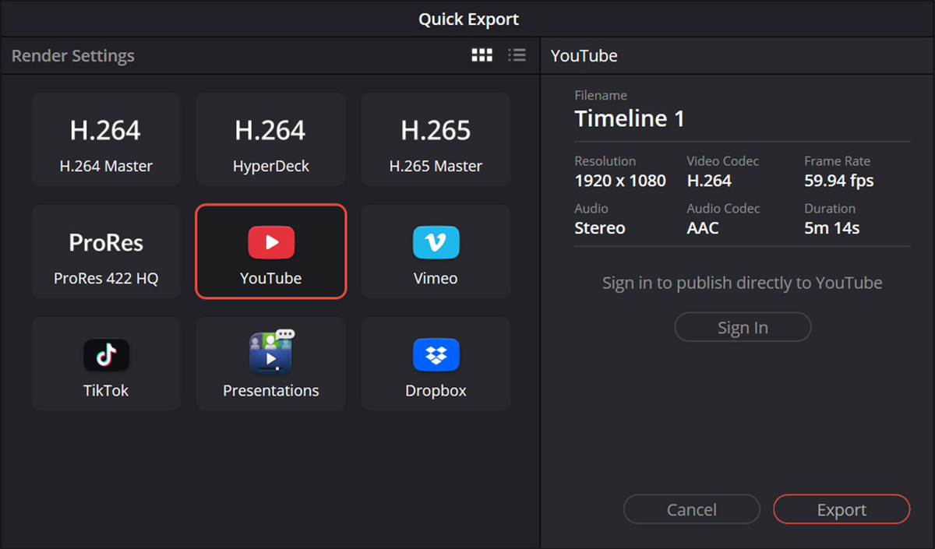Image resolution: width=935 pixels, height=549 pixels.
Task: Cancel the Quick Export dialog
Action: click(x=691, y=510)
